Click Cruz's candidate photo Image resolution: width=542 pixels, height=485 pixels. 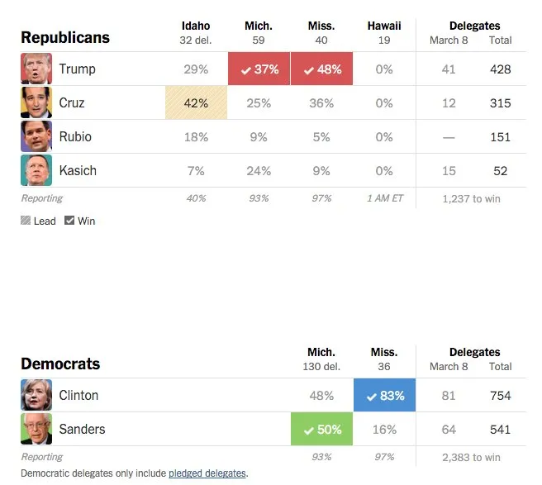[36, 102]
